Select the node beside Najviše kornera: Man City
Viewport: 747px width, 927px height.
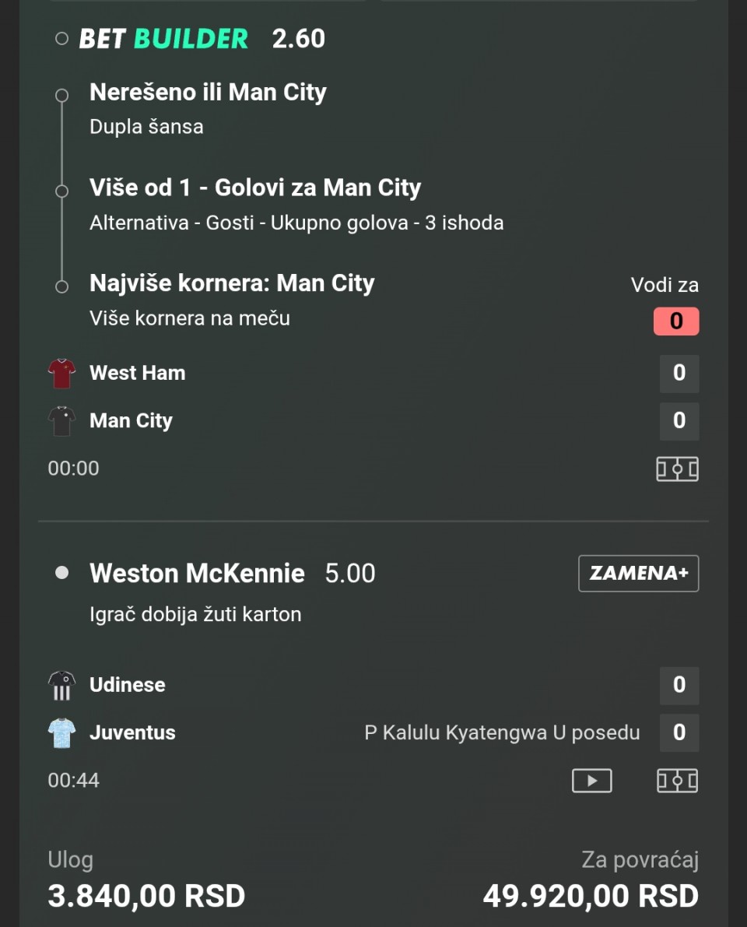coord(62,286)
